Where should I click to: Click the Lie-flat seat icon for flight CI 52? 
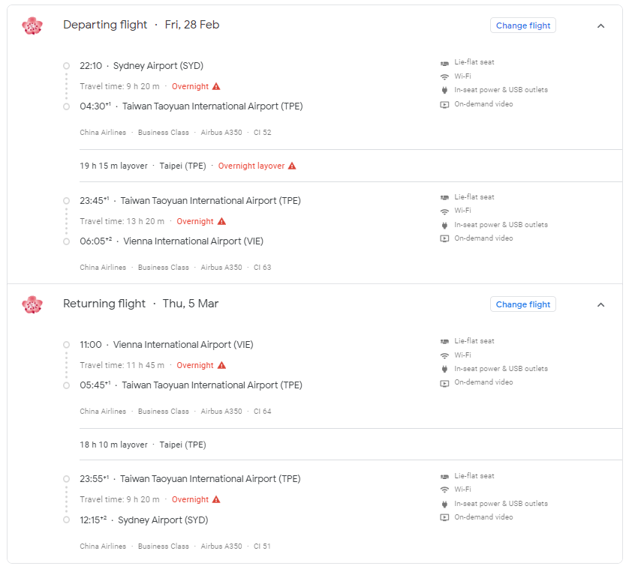(x=444, y=63)
